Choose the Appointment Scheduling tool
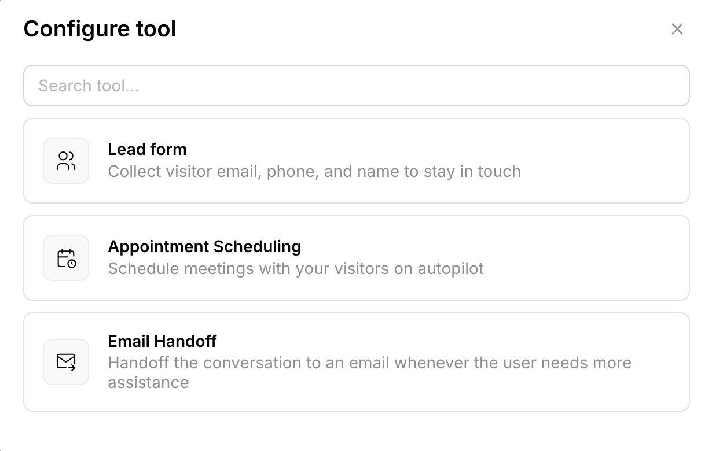 pyautogui.click(x=356, y=258)
